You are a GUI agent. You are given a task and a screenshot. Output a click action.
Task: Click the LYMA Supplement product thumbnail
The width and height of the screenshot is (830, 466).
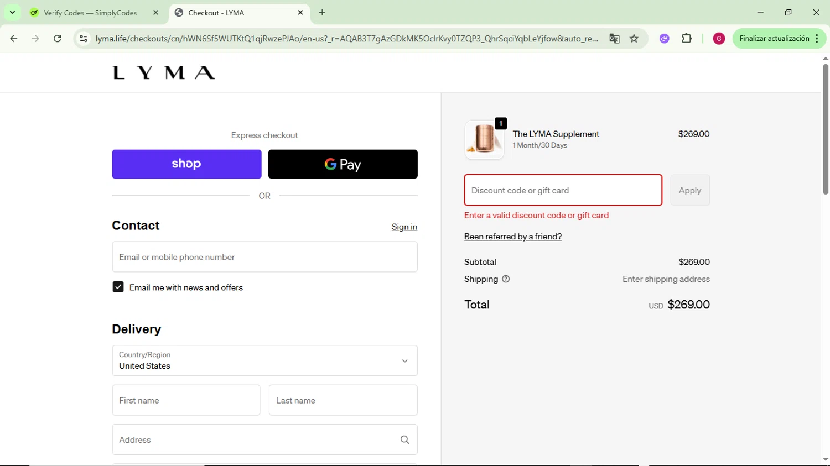(x=484, y=140)
